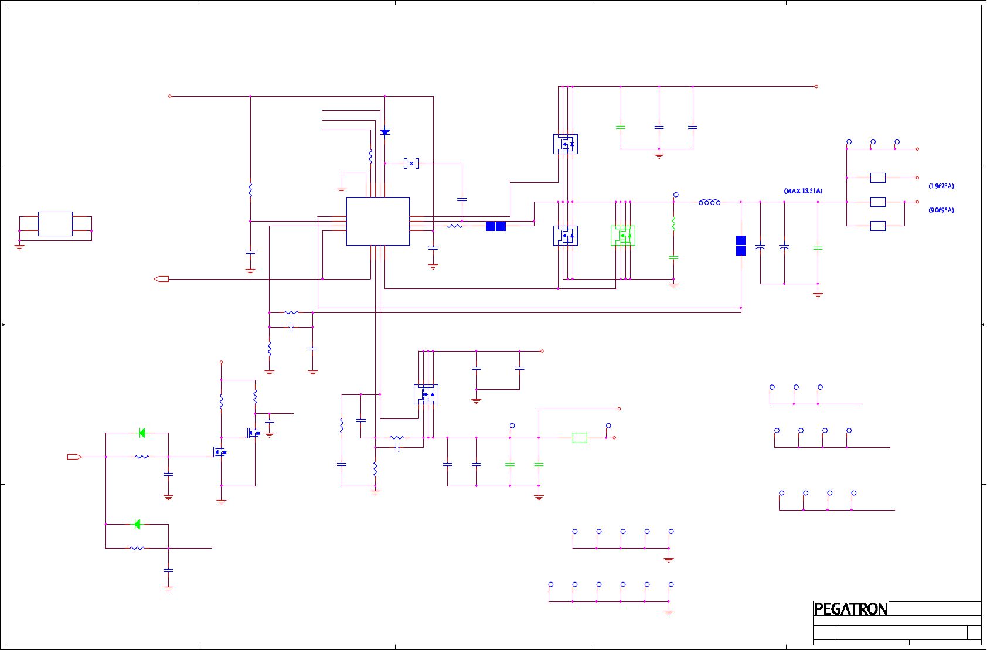The width and height of the screenshot is (987, 650).
Task: Click the blue rectangle component with ground below
Action: [x=55, y=224]
